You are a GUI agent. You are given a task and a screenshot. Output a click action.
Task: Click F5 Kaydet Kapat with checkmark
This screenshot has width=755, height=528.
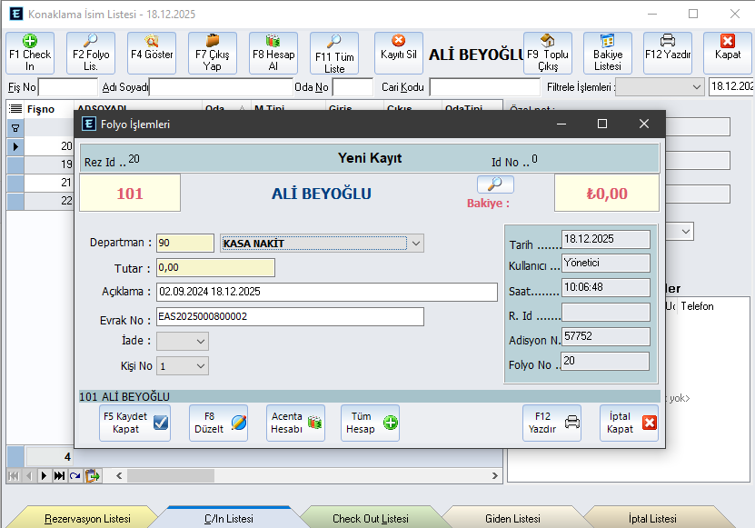point(134,423)
